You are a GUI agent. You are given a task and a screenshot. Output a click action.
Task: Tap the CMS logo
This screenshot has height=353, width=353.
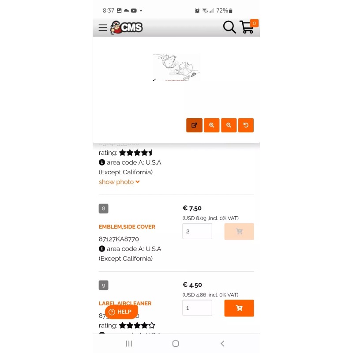click(126, 27)
